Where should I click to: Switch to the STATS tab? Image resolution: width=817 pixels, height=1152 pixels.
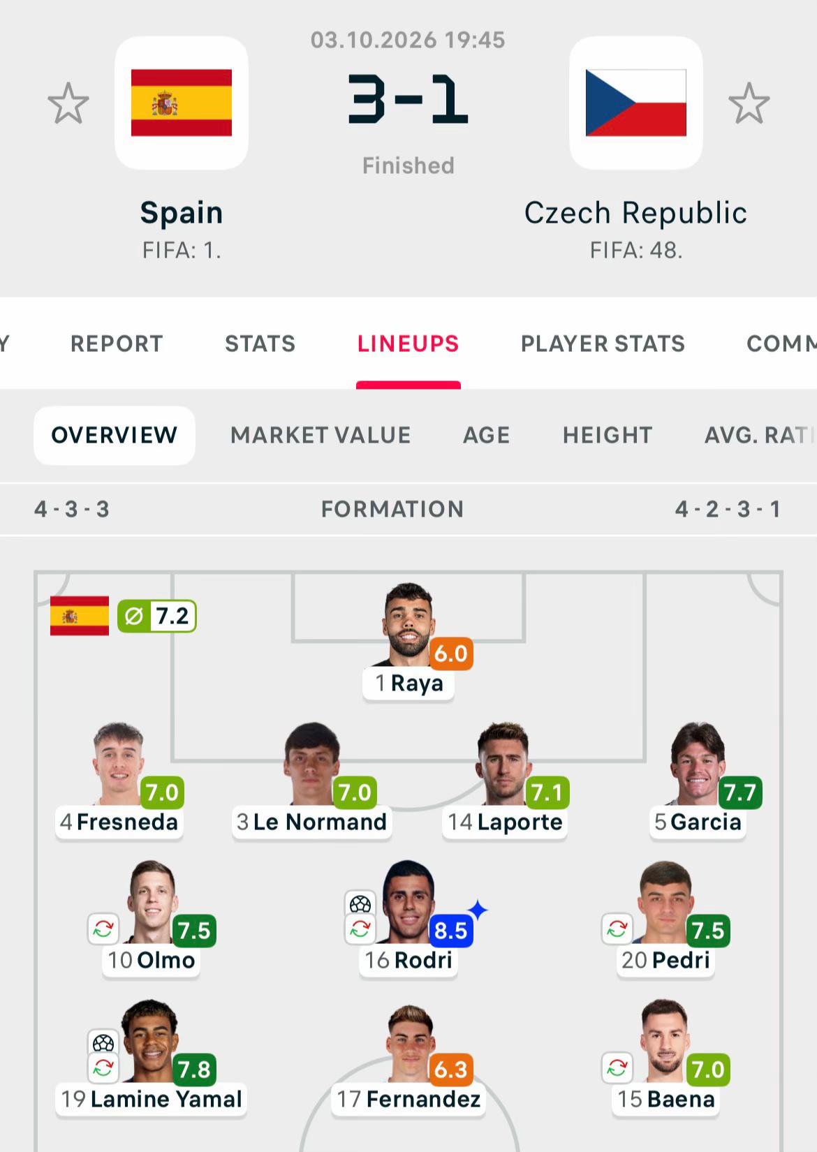tap(260, 344)
